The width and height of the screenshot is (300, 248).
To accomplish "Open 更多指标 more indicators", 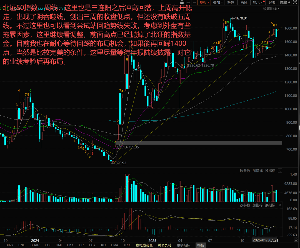I will (x=183, y=245).
